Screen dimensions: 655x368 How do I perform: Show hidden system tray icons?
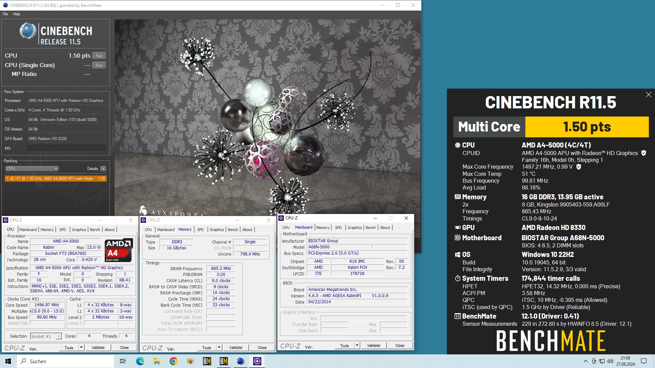point(585,361)
